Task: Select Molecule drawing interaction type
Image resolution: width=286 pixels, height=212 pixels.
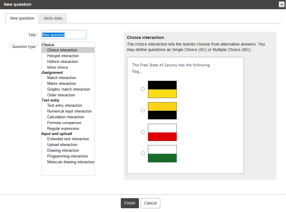Action: [x=71, y=162]
